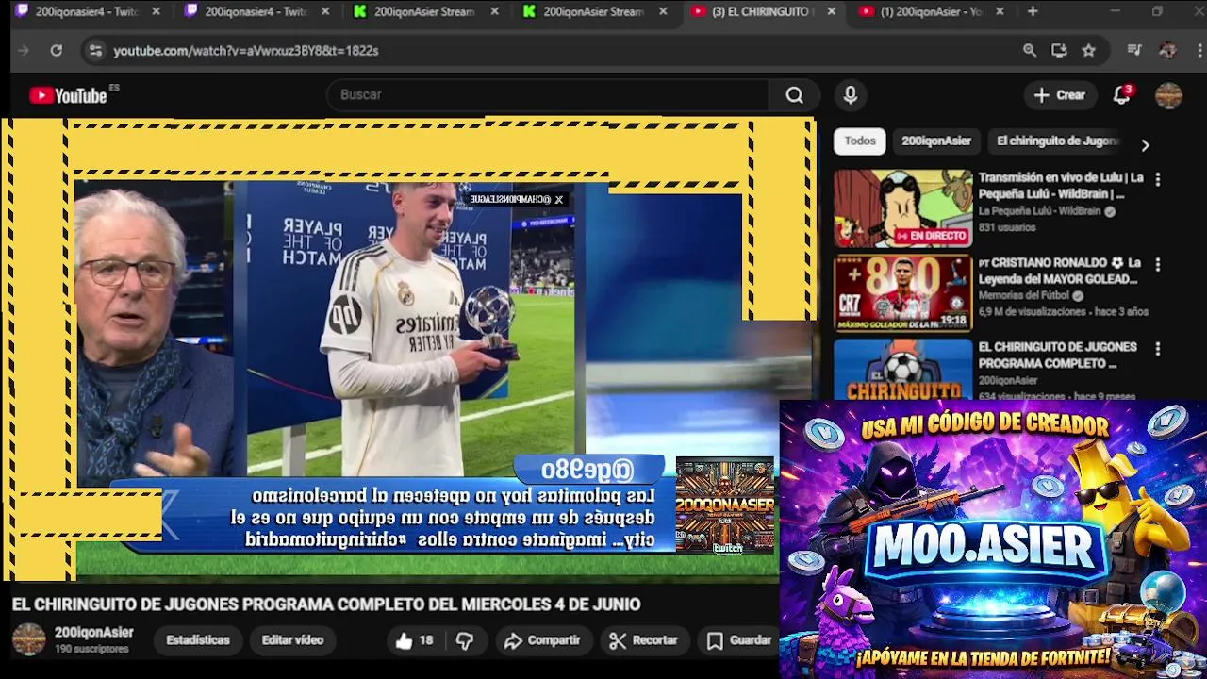
Task: Select the Todos filter chip
Action: coord(860,141)
